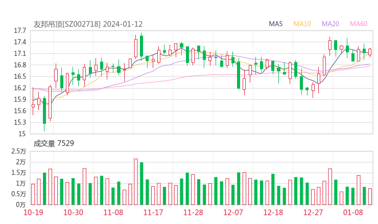Click the 17.1 price axis label

tap(20, 53)
